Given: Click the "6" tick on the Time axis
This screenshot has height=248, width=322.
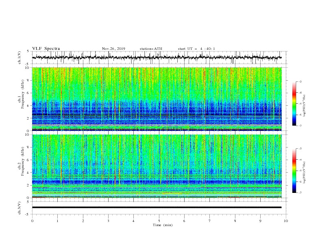Looking at the screenshot, I should [x=184, y=221].
